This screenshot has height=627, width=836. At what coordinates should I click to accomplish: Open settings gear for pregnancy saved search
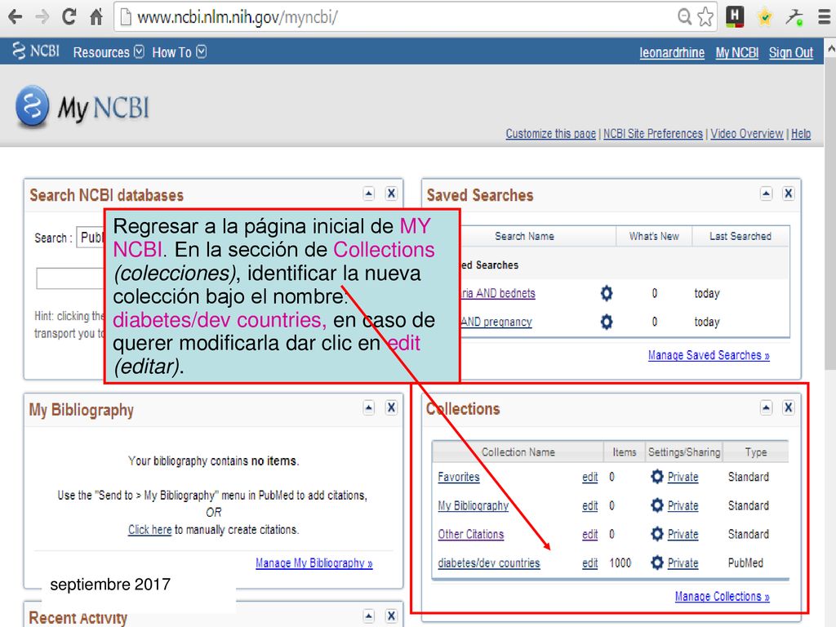coord(607,322)
